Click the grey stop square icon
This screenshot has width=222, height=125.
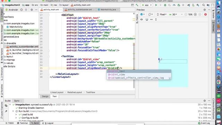(183, 5)
